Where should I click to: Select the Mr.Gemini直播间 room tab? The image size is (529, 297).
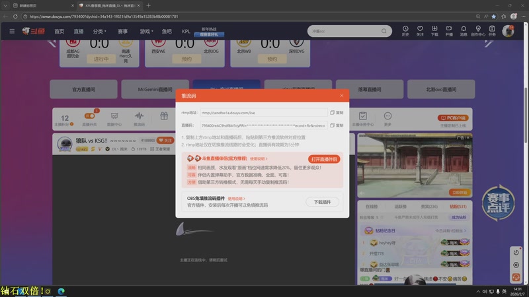click(155, 89)
